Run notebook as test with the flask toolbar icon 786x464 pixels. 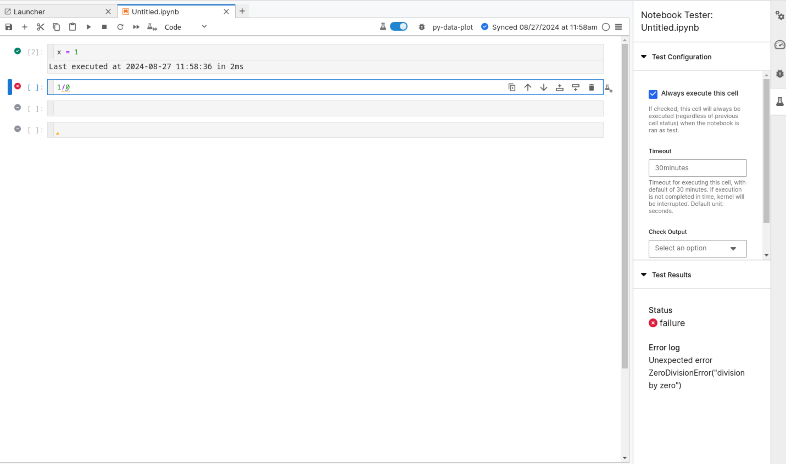pyautogui.click(x=152, y=27)
